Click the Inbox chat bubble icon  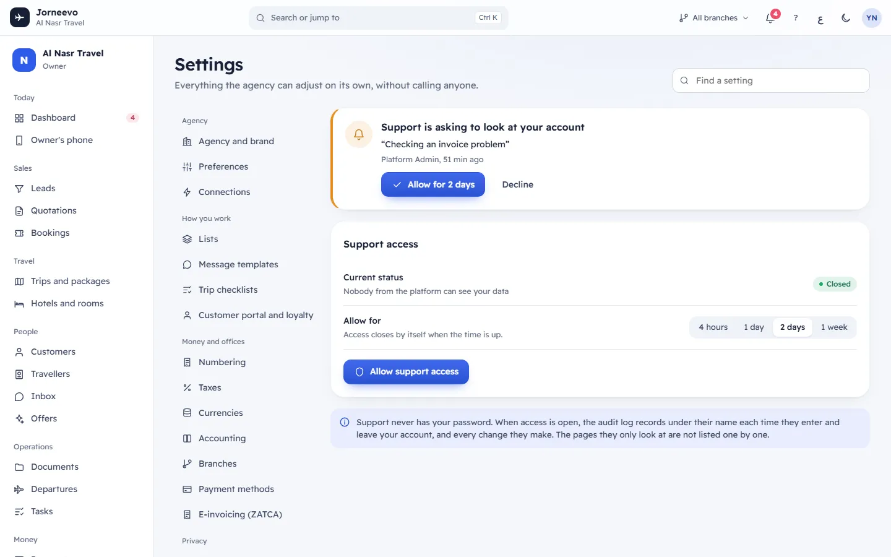coord(19,397)
